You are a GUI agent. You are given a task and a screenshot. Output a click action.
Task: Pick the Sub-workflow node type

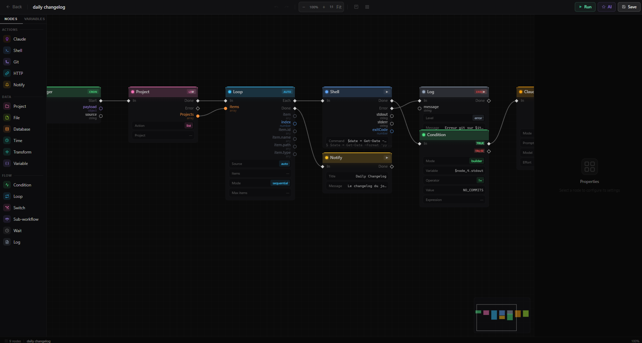click(26, 219)
